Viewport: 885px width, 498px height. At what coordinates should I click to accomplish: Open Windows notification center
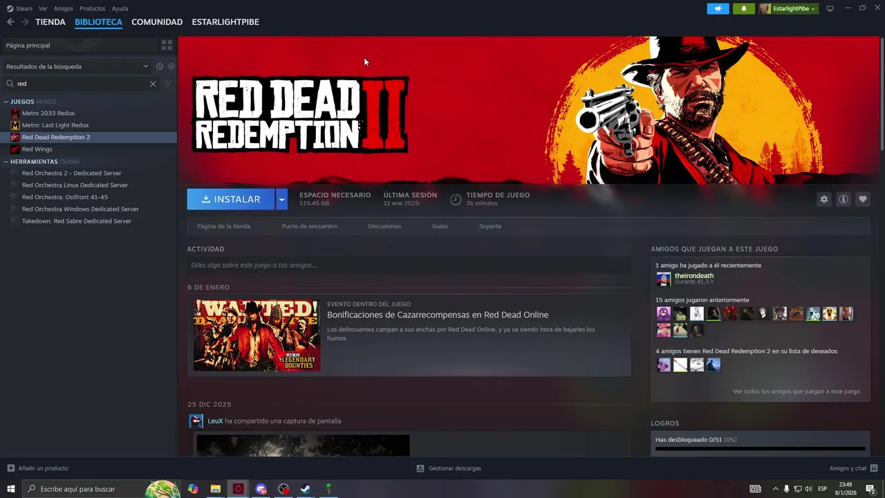[870, 489]
